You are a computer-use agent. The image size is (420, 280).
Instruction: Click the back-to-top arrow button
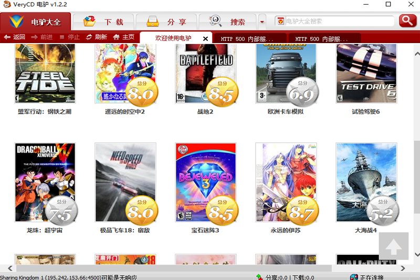click(x=393, y=246)
